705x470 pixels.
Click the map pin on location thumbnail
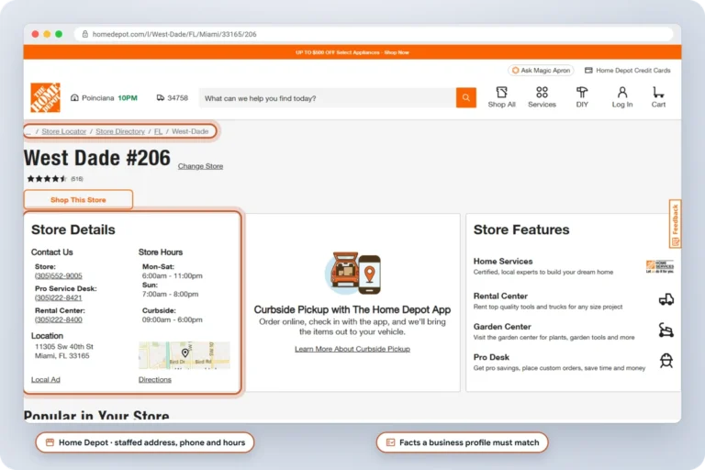185,352
